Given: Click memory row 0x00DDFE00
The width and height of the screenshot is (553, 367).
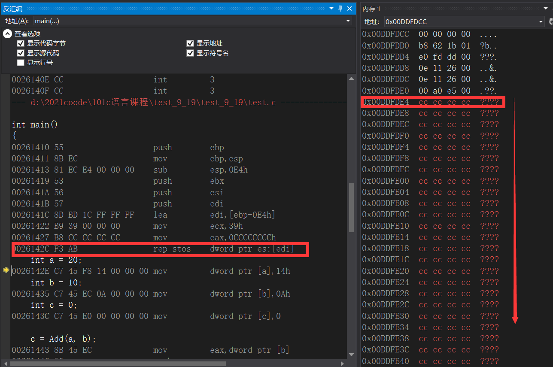Looking at the screenshot, I should click(431, 181).
